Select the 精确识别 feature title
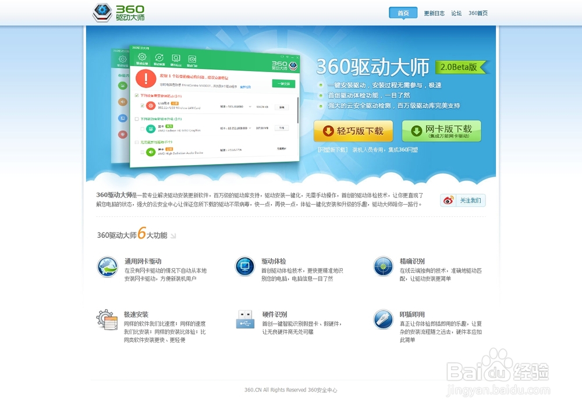Screen dimensions: 582x410 pyautogui.click(x=412, y=261)
